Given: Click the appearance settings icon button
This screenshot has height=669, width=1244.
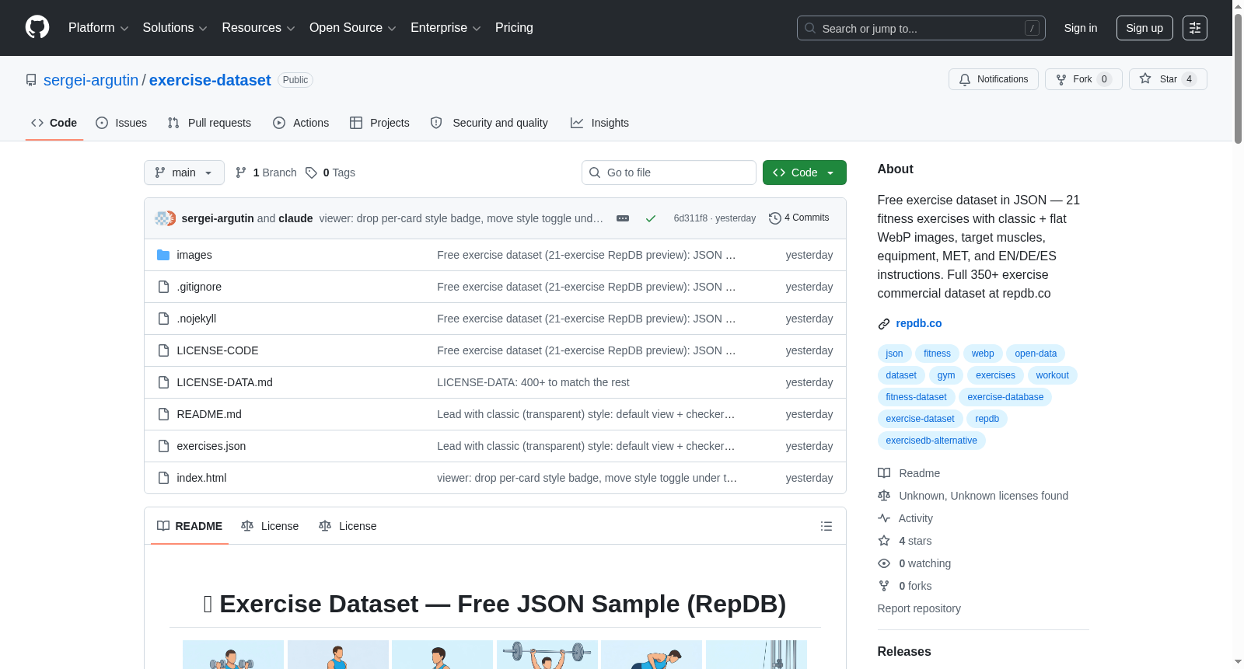Looking at the screenshot, I should click(1195, 28).
